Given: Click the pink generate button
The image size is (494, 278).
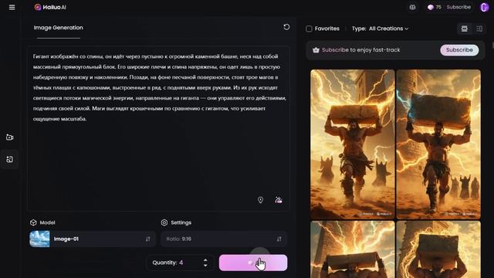Looking at the screenshot, I should (x=253, y=263).
